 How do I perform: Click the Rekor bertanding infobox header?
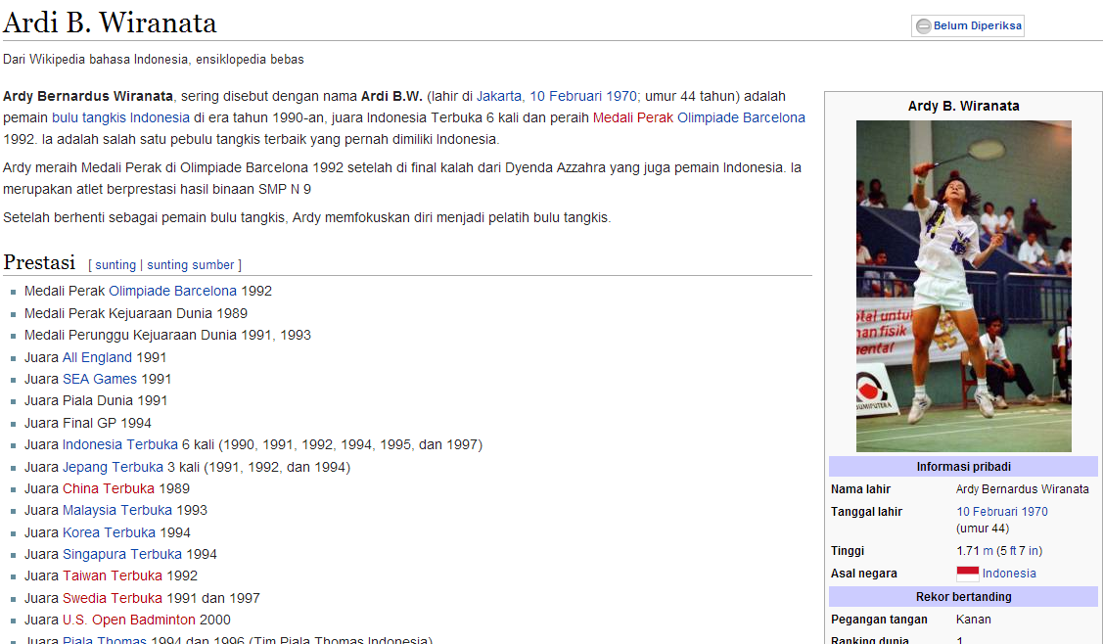coord(963,597)
